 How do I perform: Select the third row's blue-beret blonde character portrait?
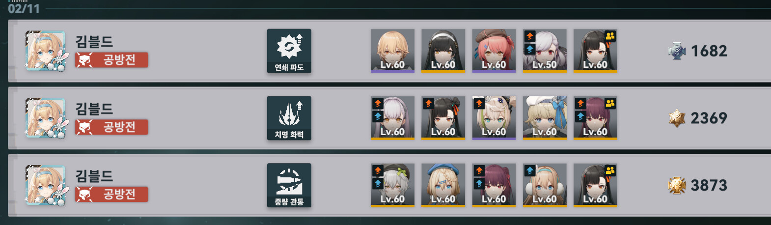coord(443,185)
